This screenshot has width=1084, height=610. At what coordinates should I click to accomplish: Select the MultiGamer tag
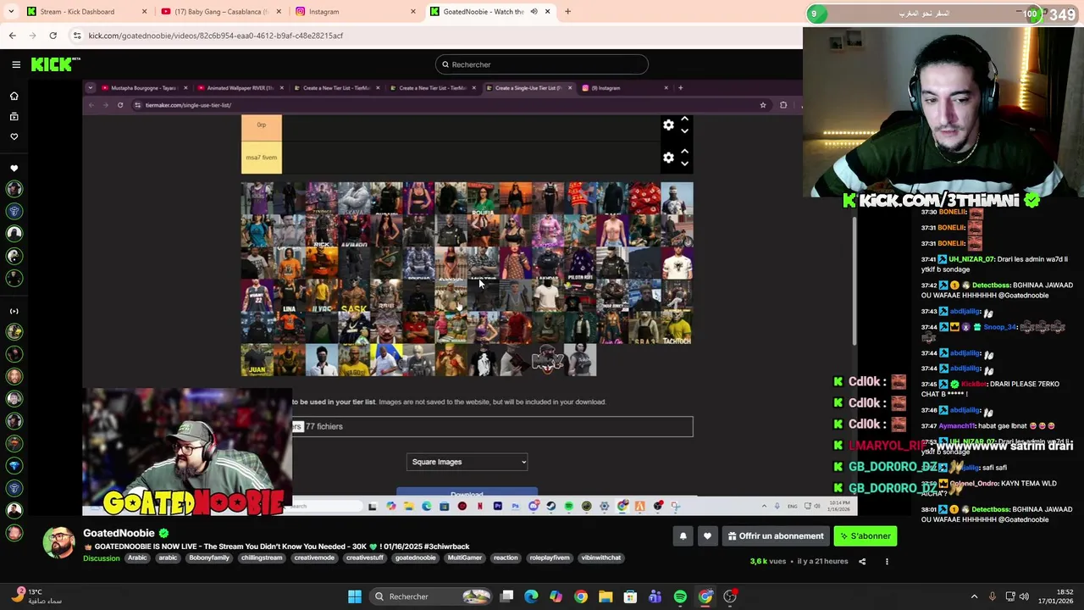(x=464, y=558)
